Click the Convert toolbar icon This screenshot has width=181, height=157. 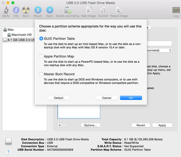[103, 10]
